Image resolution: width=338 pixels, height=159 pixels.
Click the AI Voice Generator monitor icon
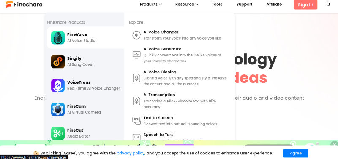click(136, 55)
